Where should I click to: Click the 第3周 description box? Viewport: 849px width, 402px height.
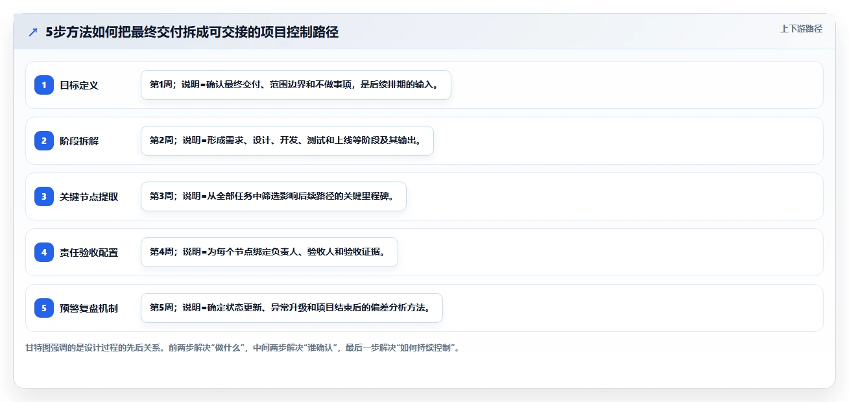click(x=273, y=196)
